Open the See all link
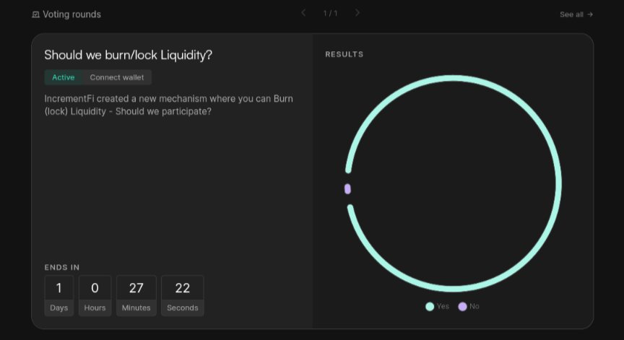624x340 pixels. coord(576,14)
